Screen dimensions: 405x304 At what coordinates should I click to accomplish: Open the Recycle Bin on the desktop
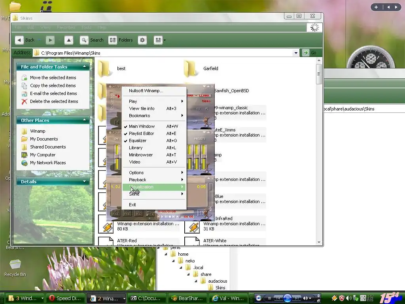(15, 268)
